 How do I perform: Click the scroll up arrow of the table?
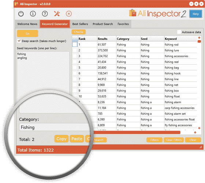199,38
